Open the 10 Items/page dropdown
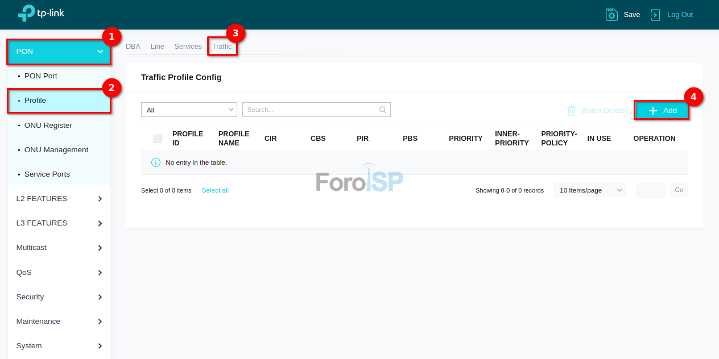 (589, 190)
